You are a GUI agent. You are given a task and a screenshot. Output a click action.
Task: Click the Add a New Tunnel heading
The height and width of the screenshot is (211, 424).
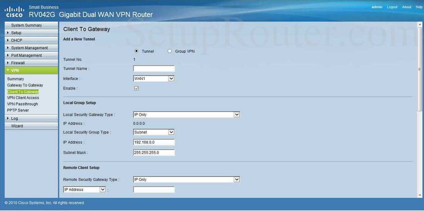tap(79, 39)
